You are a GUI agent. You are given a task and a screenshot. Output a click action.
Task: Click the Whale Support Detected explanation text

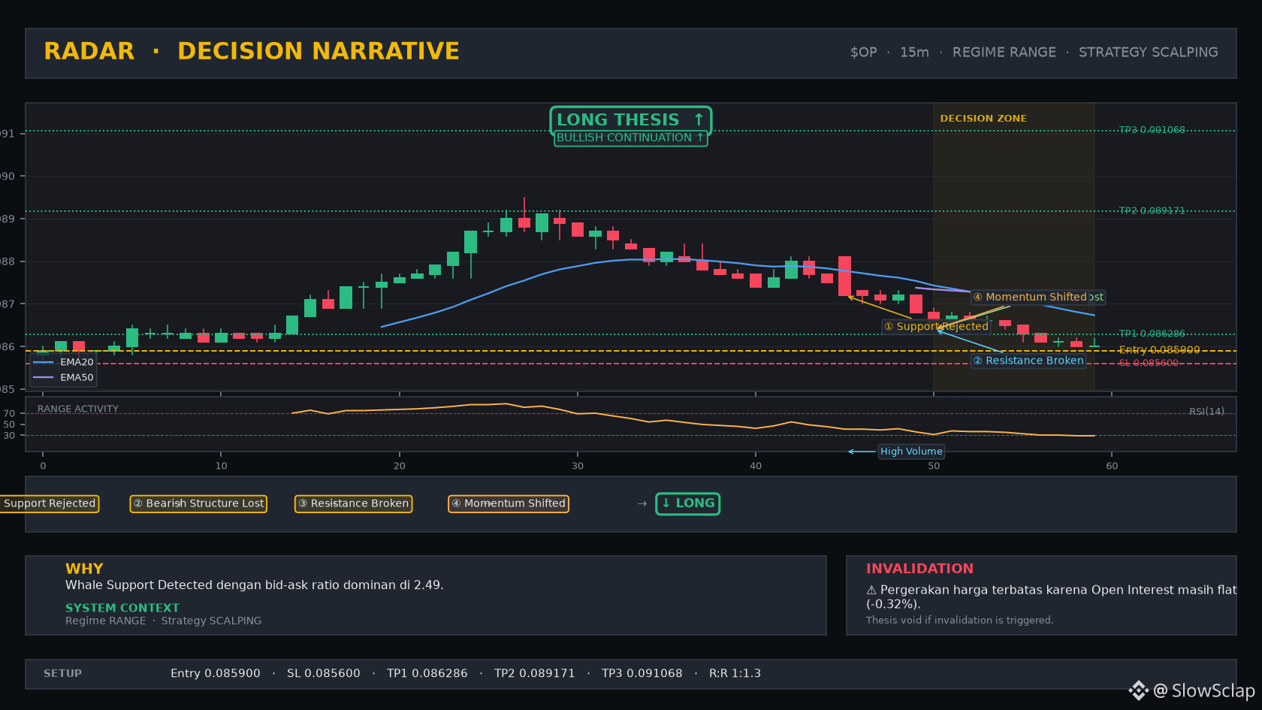coord(255,585)
